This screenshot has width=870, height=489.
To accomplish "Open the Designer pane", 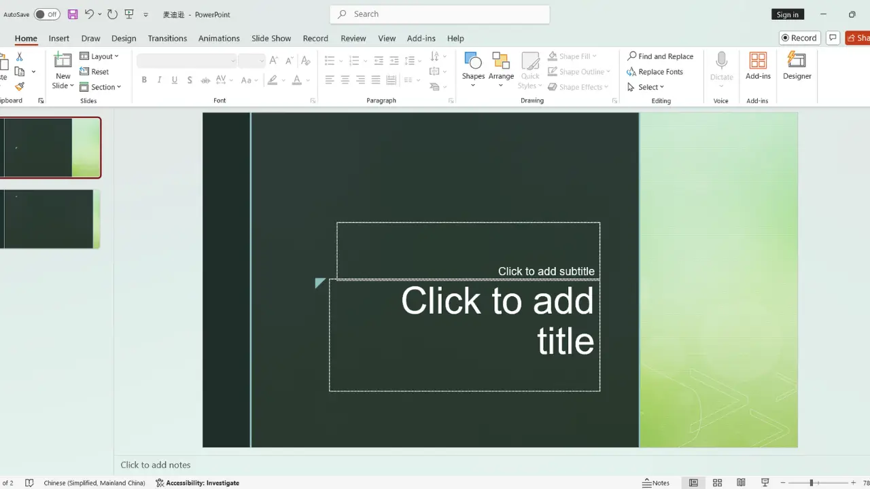I will coord(797,68).
